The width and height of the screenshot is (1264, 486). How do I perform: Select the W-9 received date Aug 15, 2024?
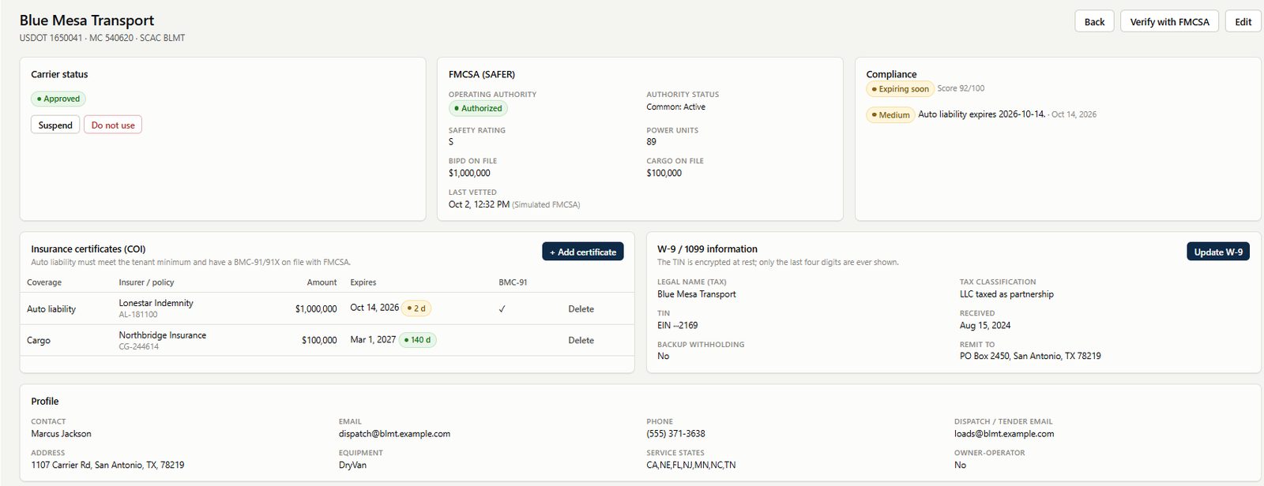(985, 325)
